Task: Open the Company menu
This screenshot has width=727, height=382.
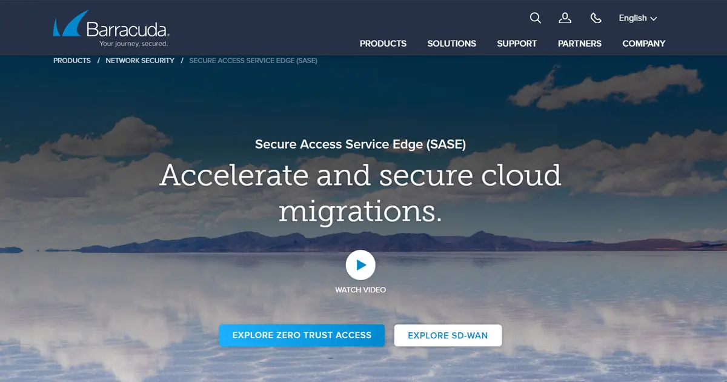Action: (644, 44)
